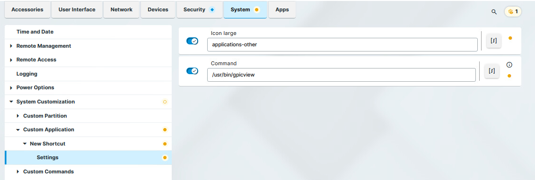Image resolution: width=535 pixels, height=180 pixels.
Task: Open the Accessories tab
Action: pyautogui.click(x=27, y=9)
